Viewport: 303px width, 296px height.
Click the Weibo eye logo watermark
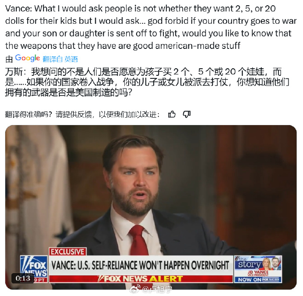tap(135, 289)
